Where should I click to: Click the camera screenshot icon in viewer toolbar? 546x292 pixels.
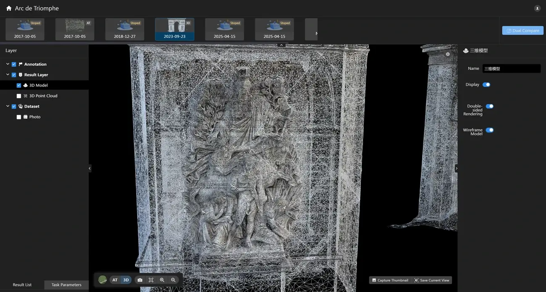(140, 280)
